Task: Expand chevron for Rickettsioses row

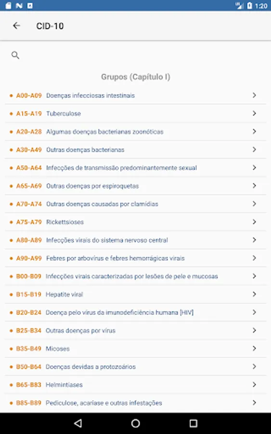Action: click(255, 222)
